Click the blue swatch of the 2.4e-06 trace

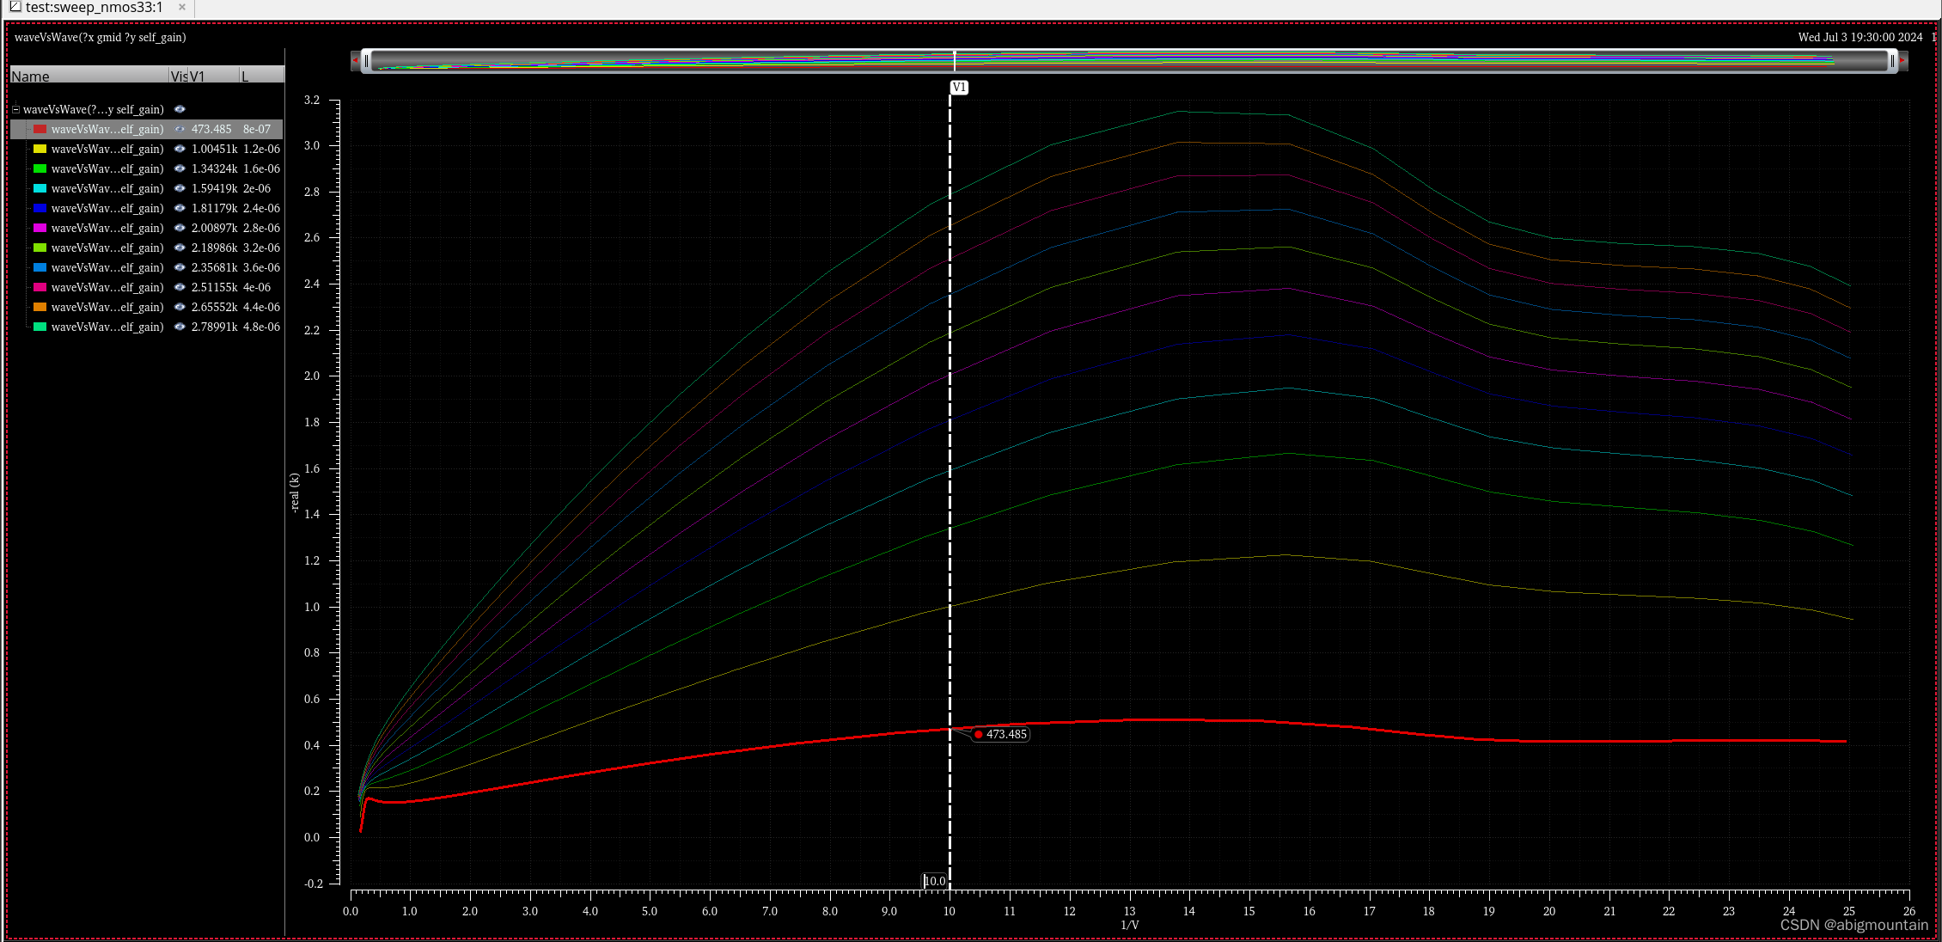[x=40, y=208]
